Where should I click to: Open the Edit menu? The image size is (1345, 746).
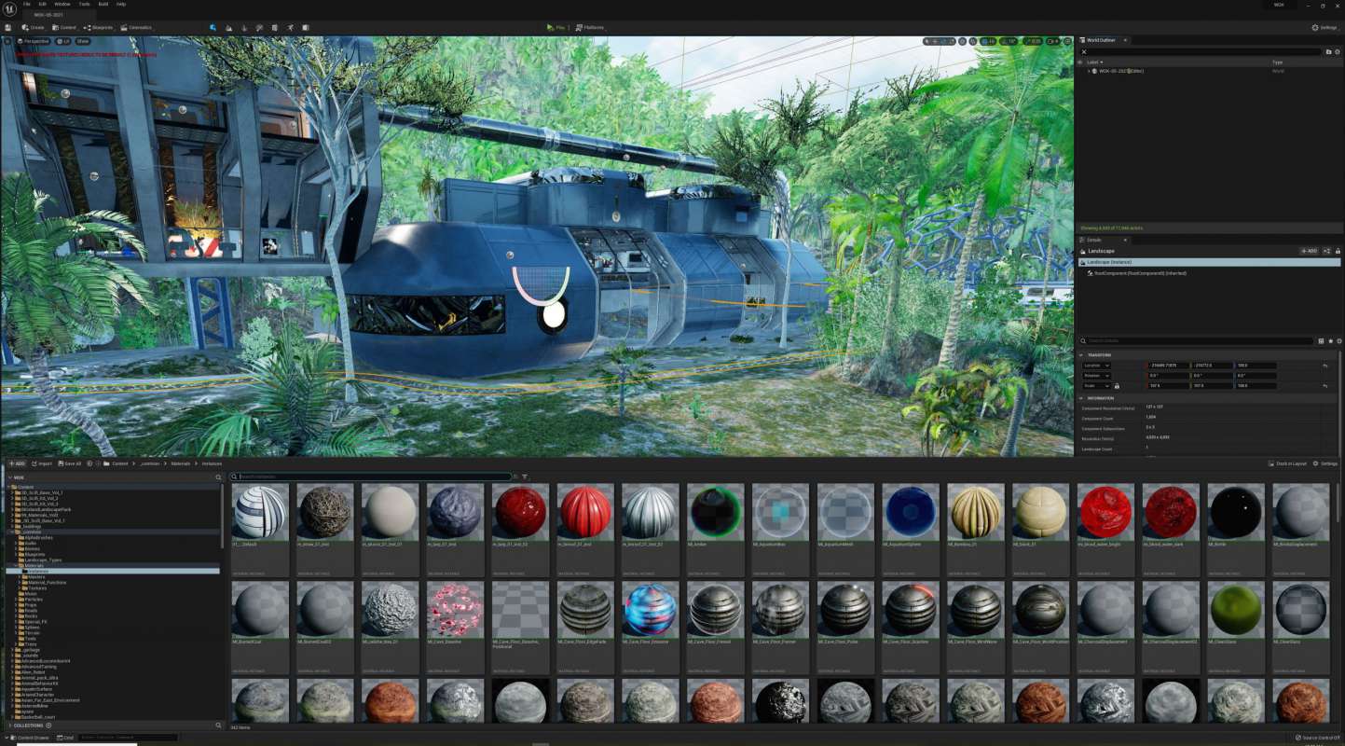(x=42, y=4)
